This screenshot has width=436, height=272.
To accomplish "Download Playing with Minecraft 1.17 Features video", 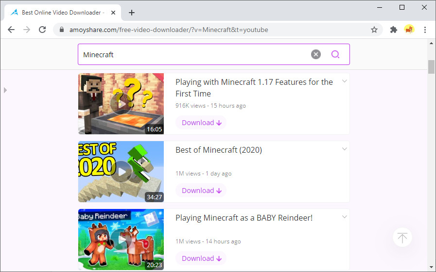I will (x=201, y=123).
